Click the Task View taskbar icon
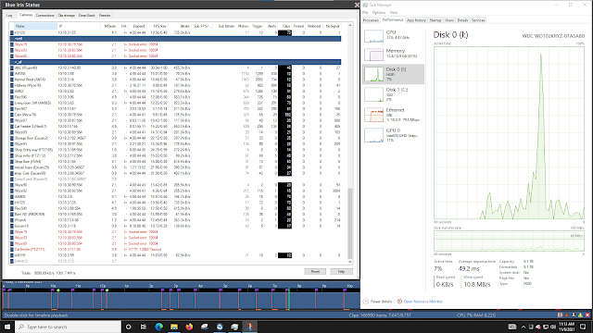 tap(144, 327)
